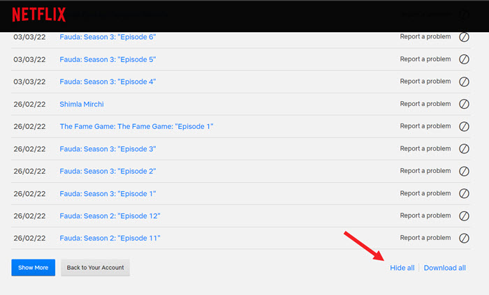Click the Show More button
This screenshot has width=489, height=295.
coord(34,268)
